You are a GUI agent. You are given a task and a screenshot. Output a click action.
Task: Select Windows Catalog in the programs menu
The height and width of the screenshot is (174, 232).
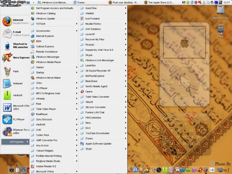[54, 13]
